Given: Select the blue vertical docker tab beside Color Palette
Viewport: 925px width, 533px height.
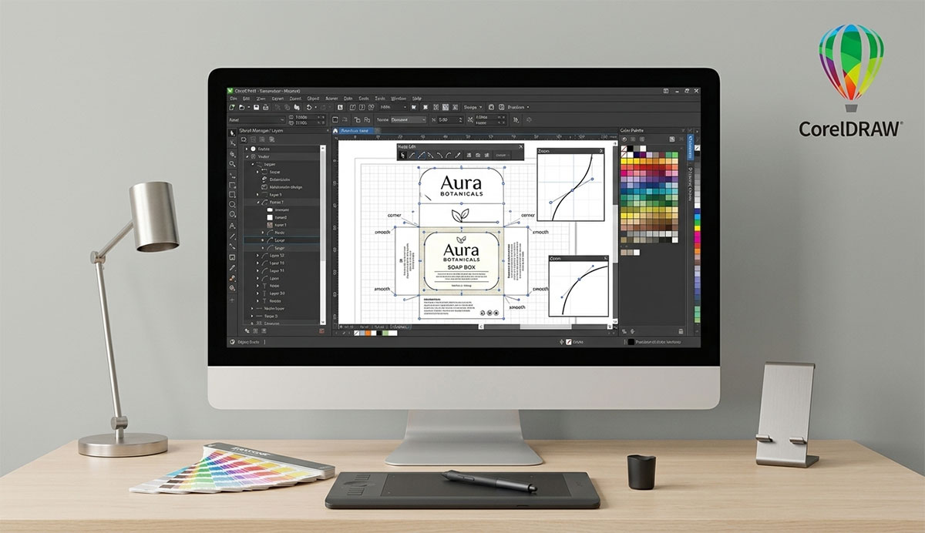Looking at the screenshot, I should [691, 146].
